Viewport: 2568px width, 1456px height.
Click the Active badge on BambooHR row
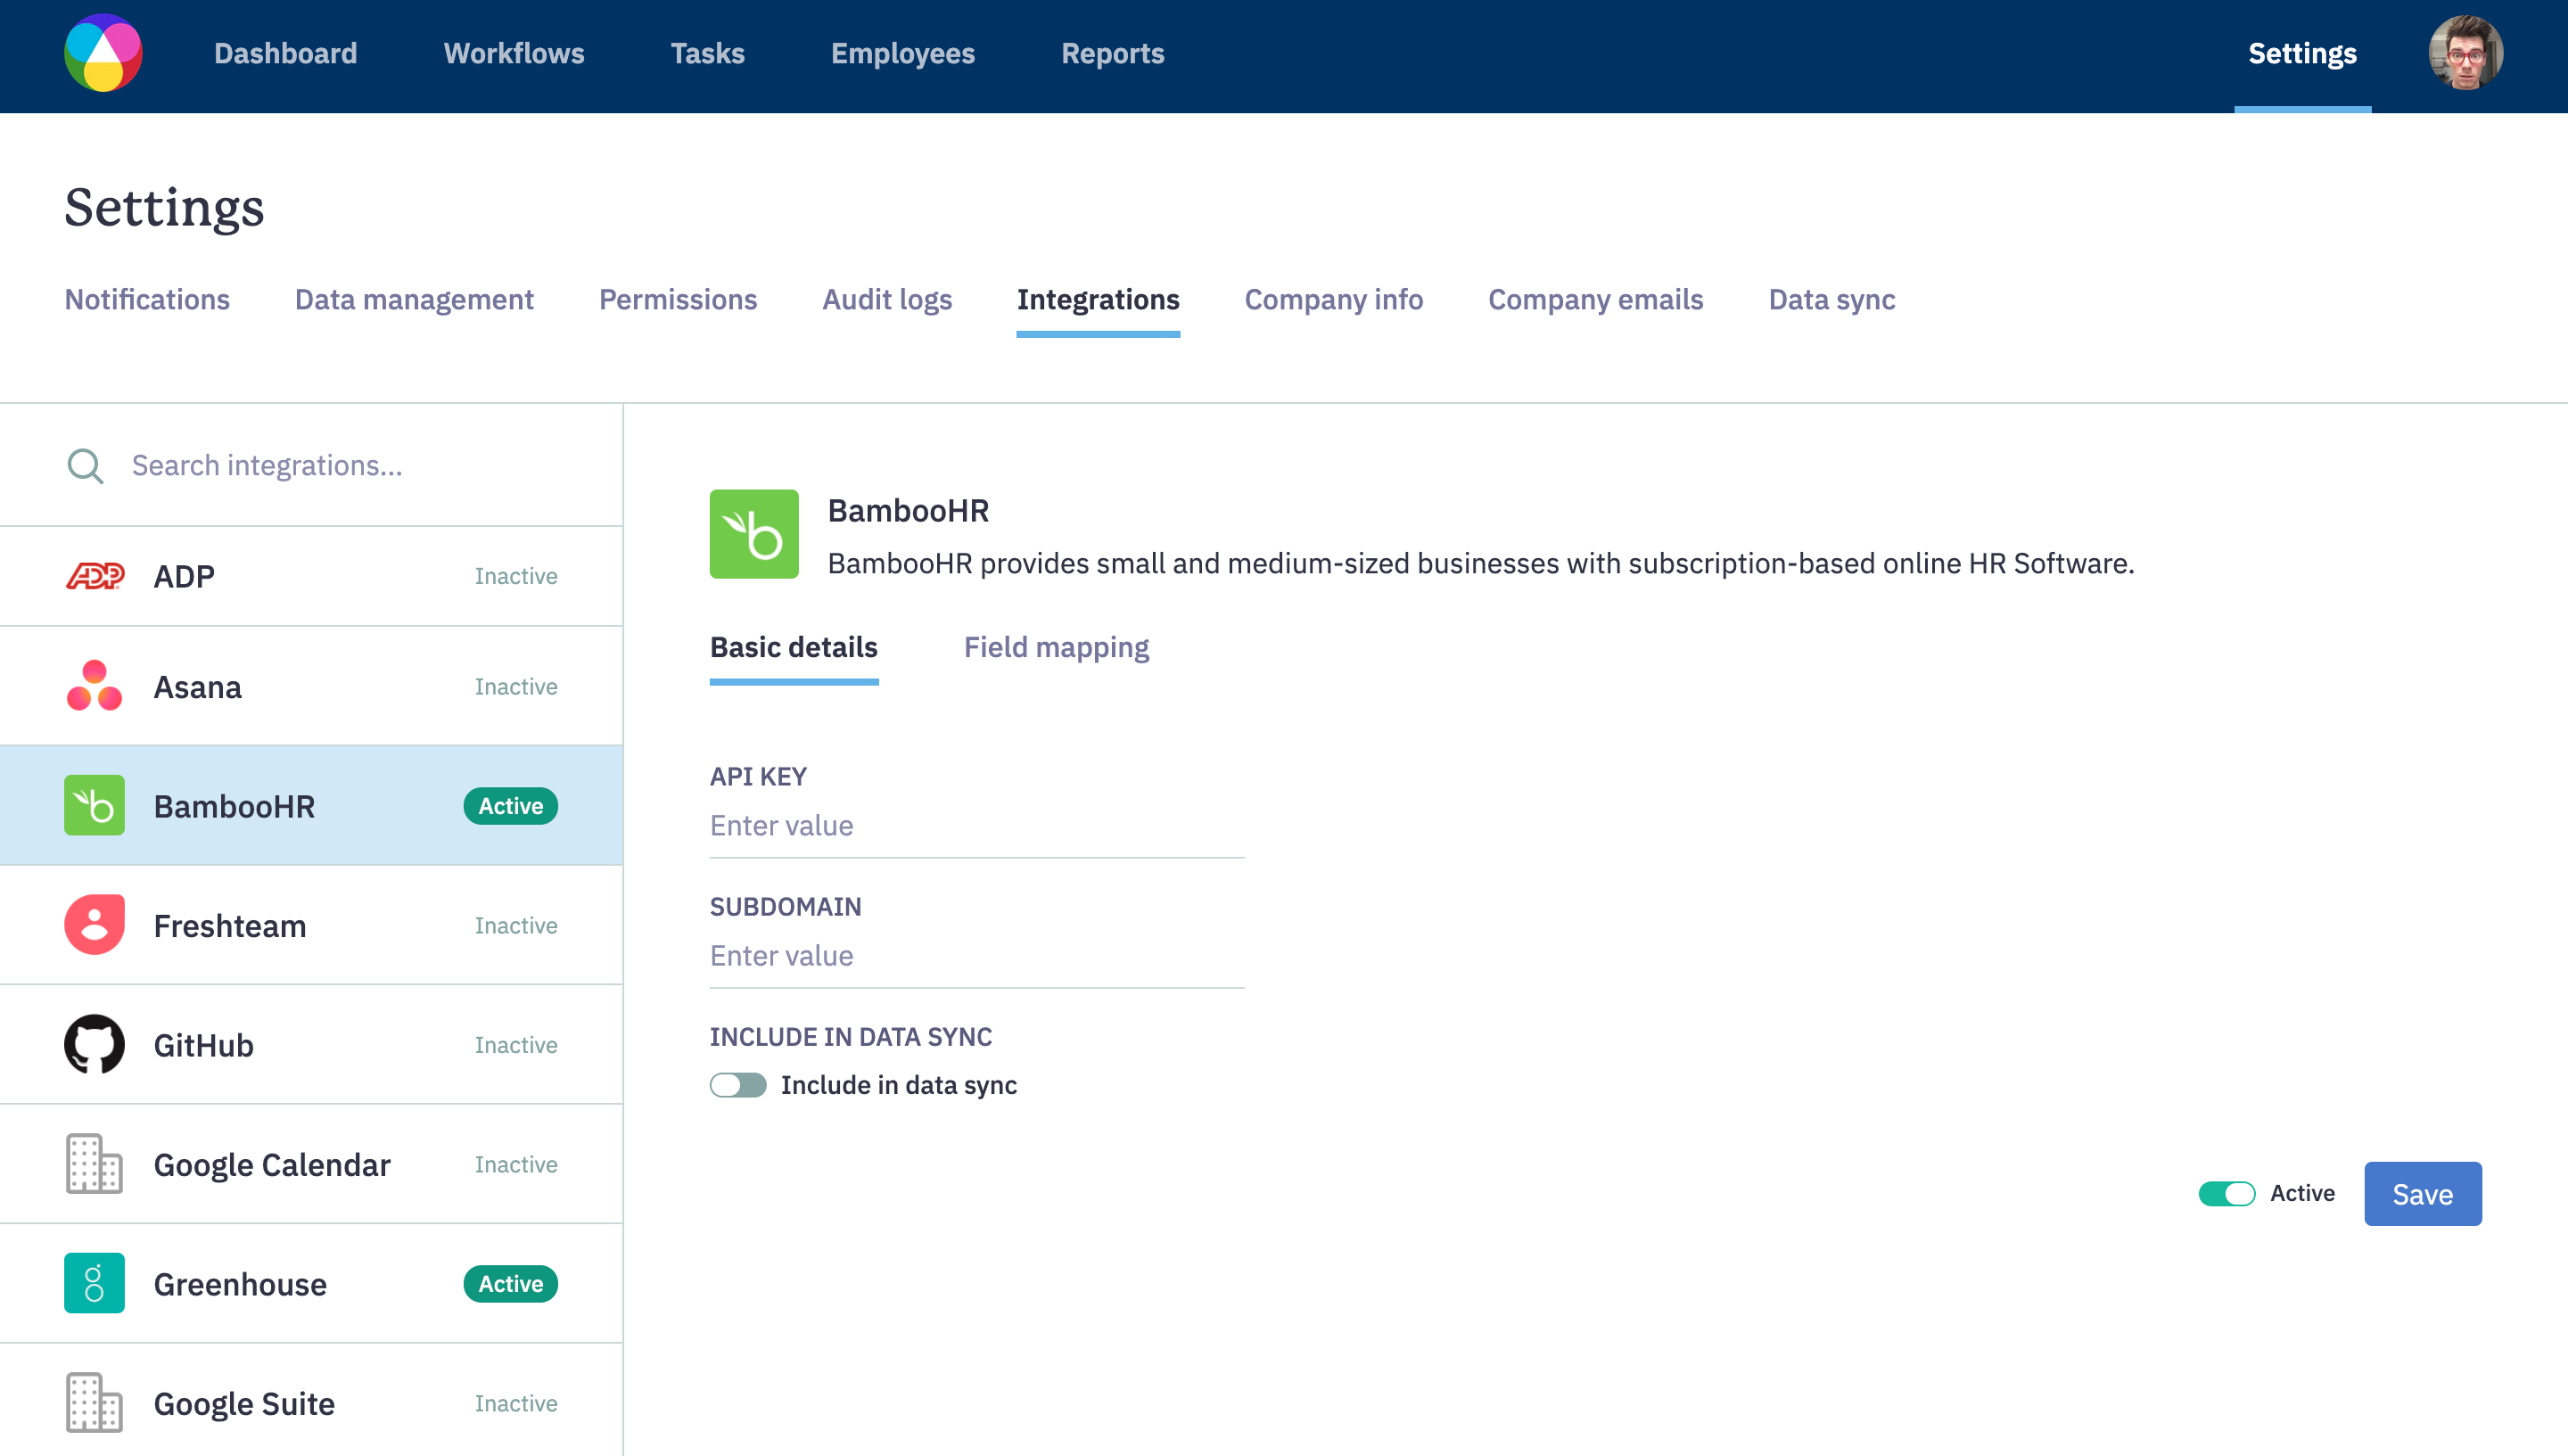[x=510, y=806]
